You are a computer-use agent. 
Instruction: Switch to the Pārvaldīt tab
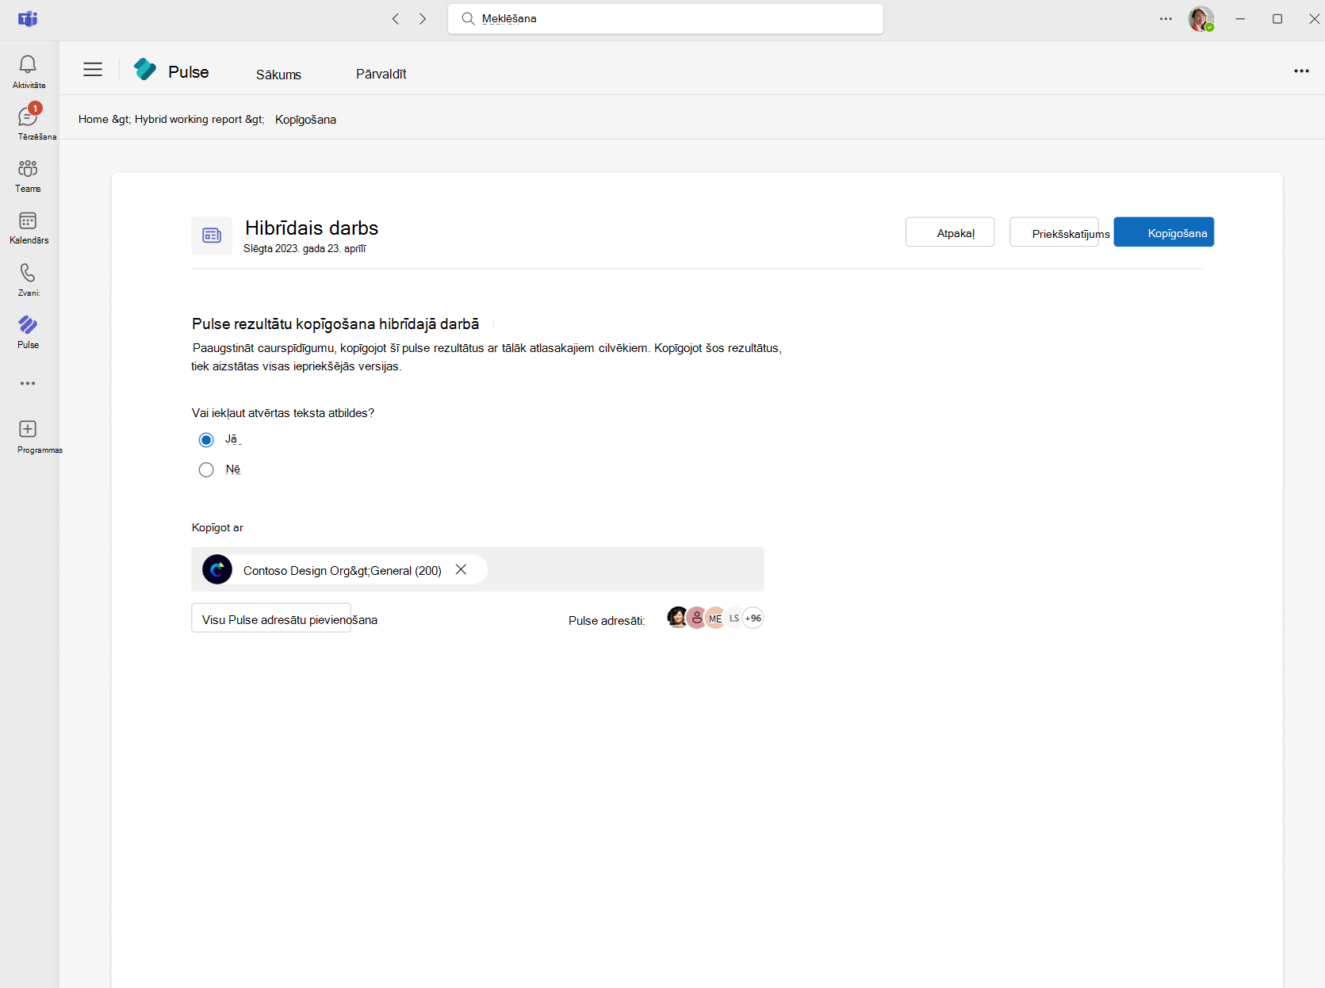(381, 74)
